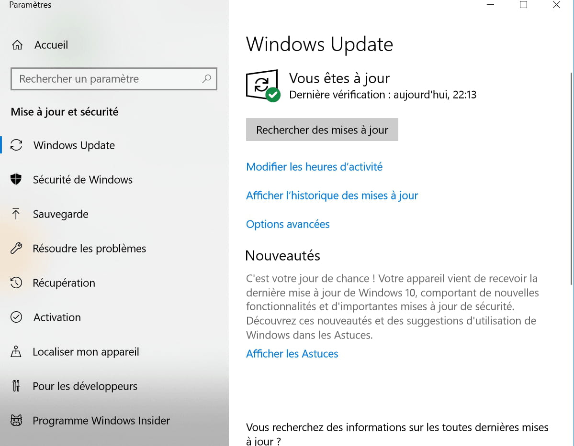The image size is (574, 446).
Task: Click the Résoudre les problèmes wrench icon
Action: coord(16,248)
